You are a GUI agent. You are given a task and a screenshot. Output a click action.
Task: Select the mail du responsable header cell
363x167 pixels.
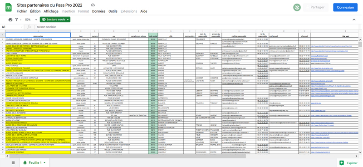239,35
